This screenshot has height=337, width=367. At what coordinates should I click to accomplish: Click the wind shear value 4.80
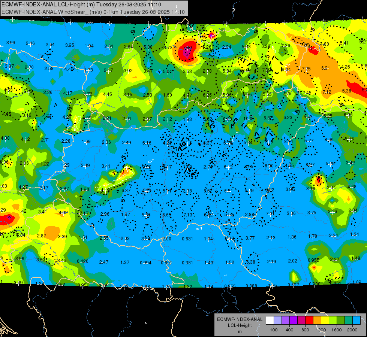tap(324, 44)
